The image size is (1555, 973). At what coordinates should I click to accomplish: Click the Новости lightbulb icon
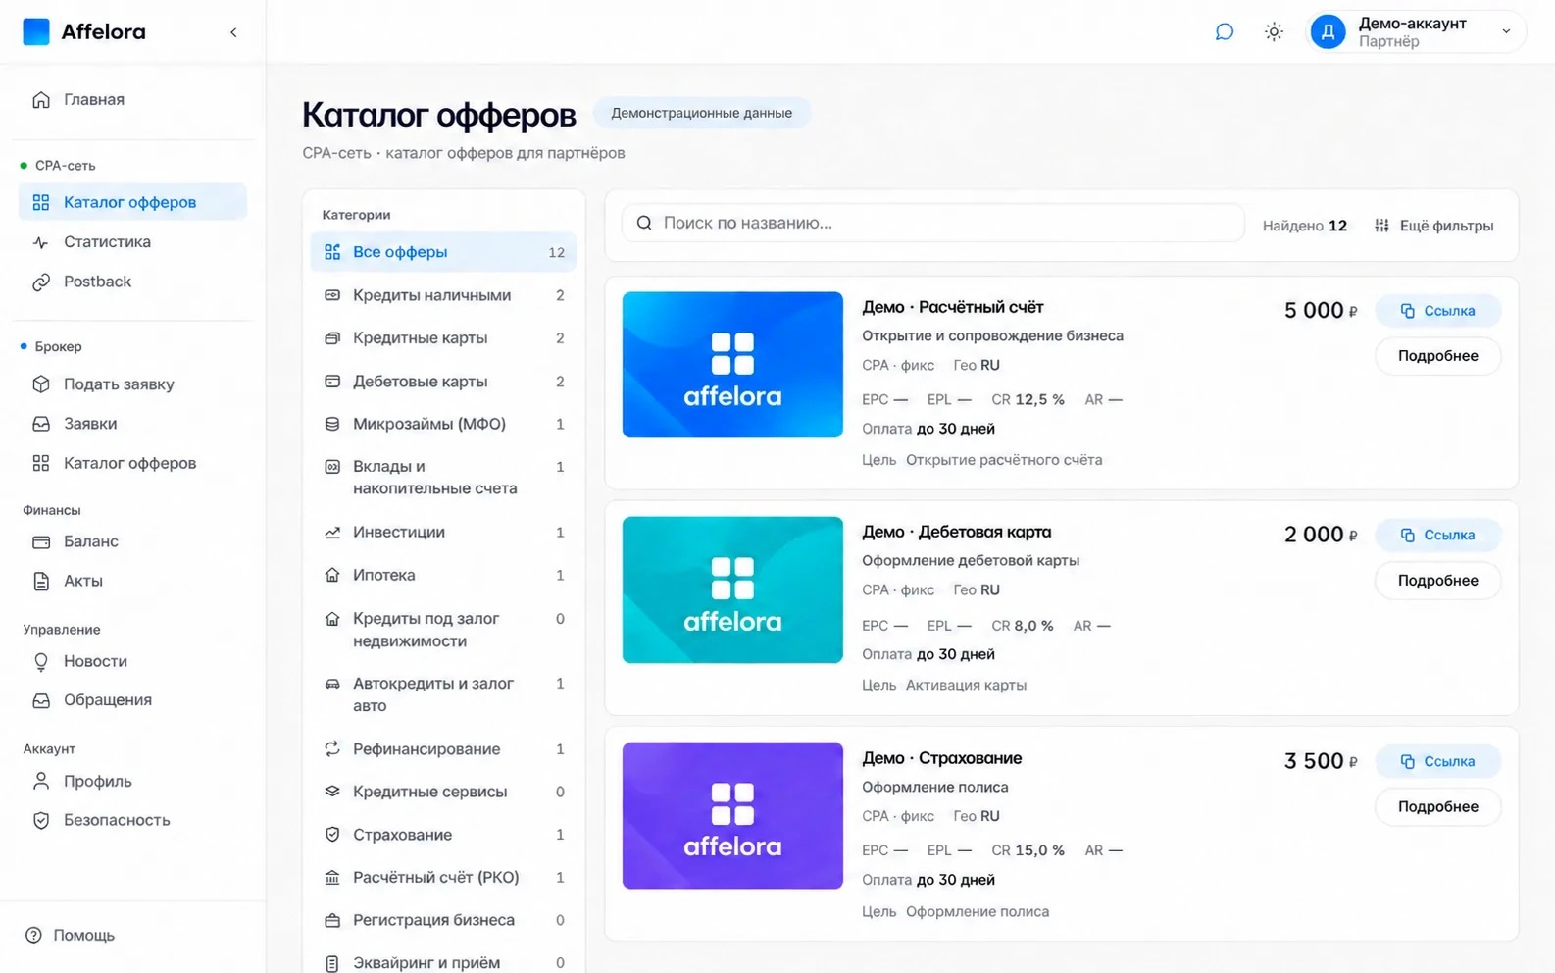click(41, 662)
